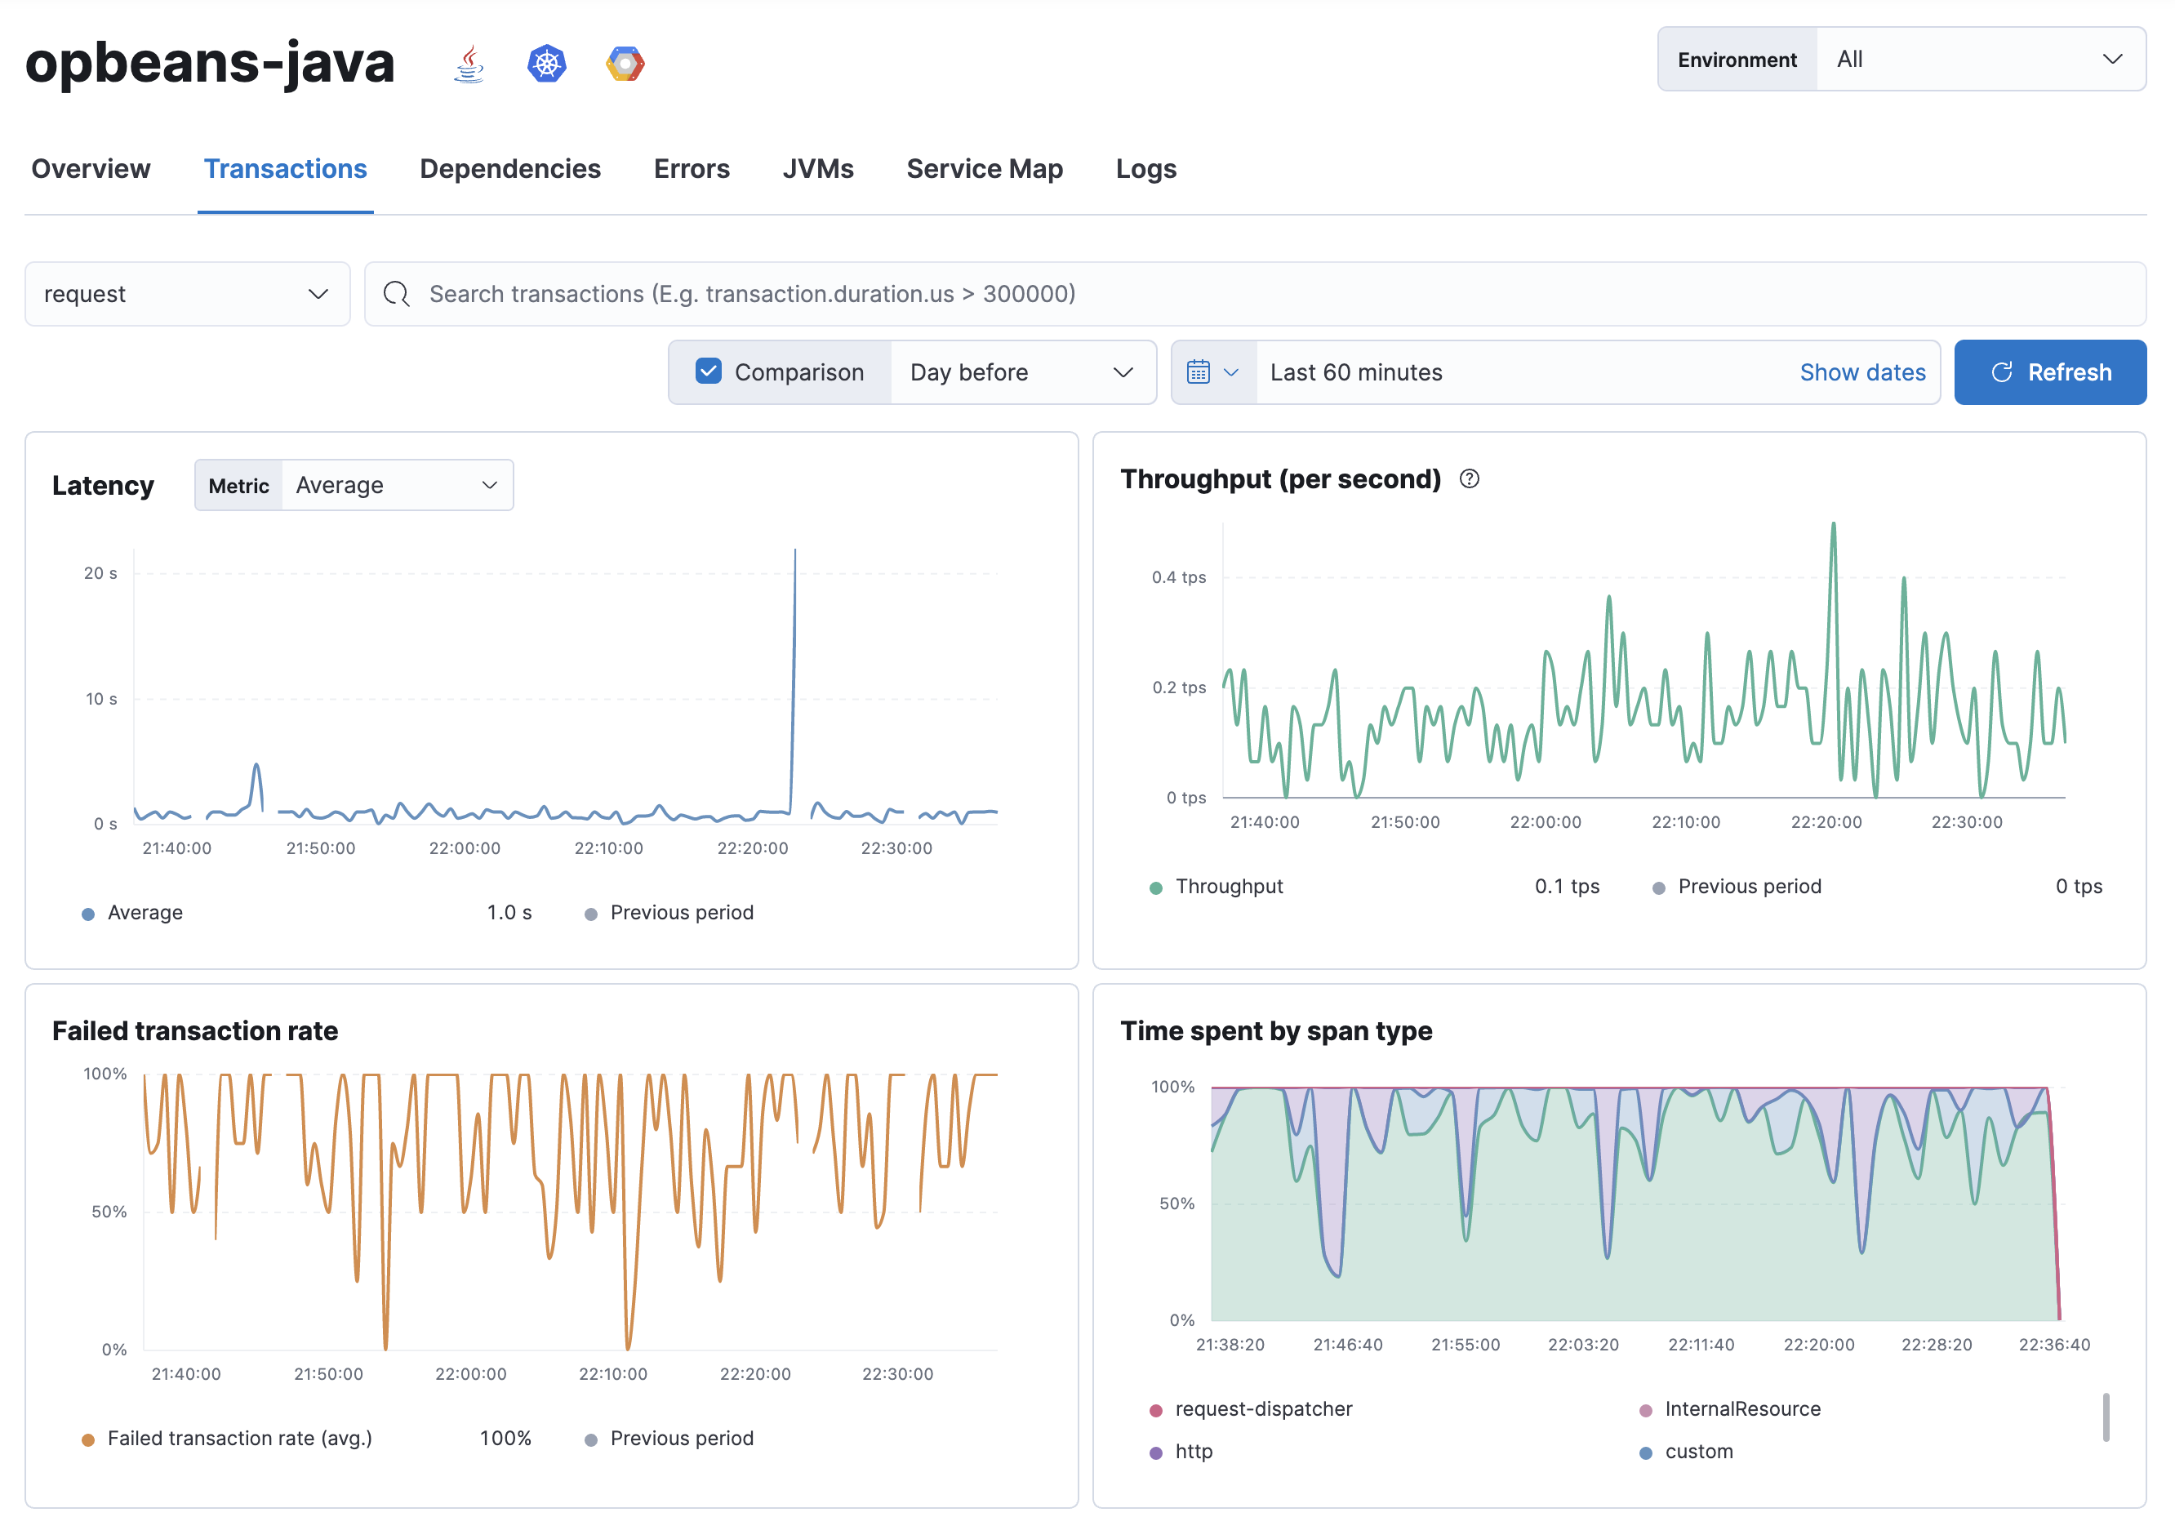Click the Honeycomb/mesh topology icon
Screen dimensions: 2175x1517
(626, 63)
